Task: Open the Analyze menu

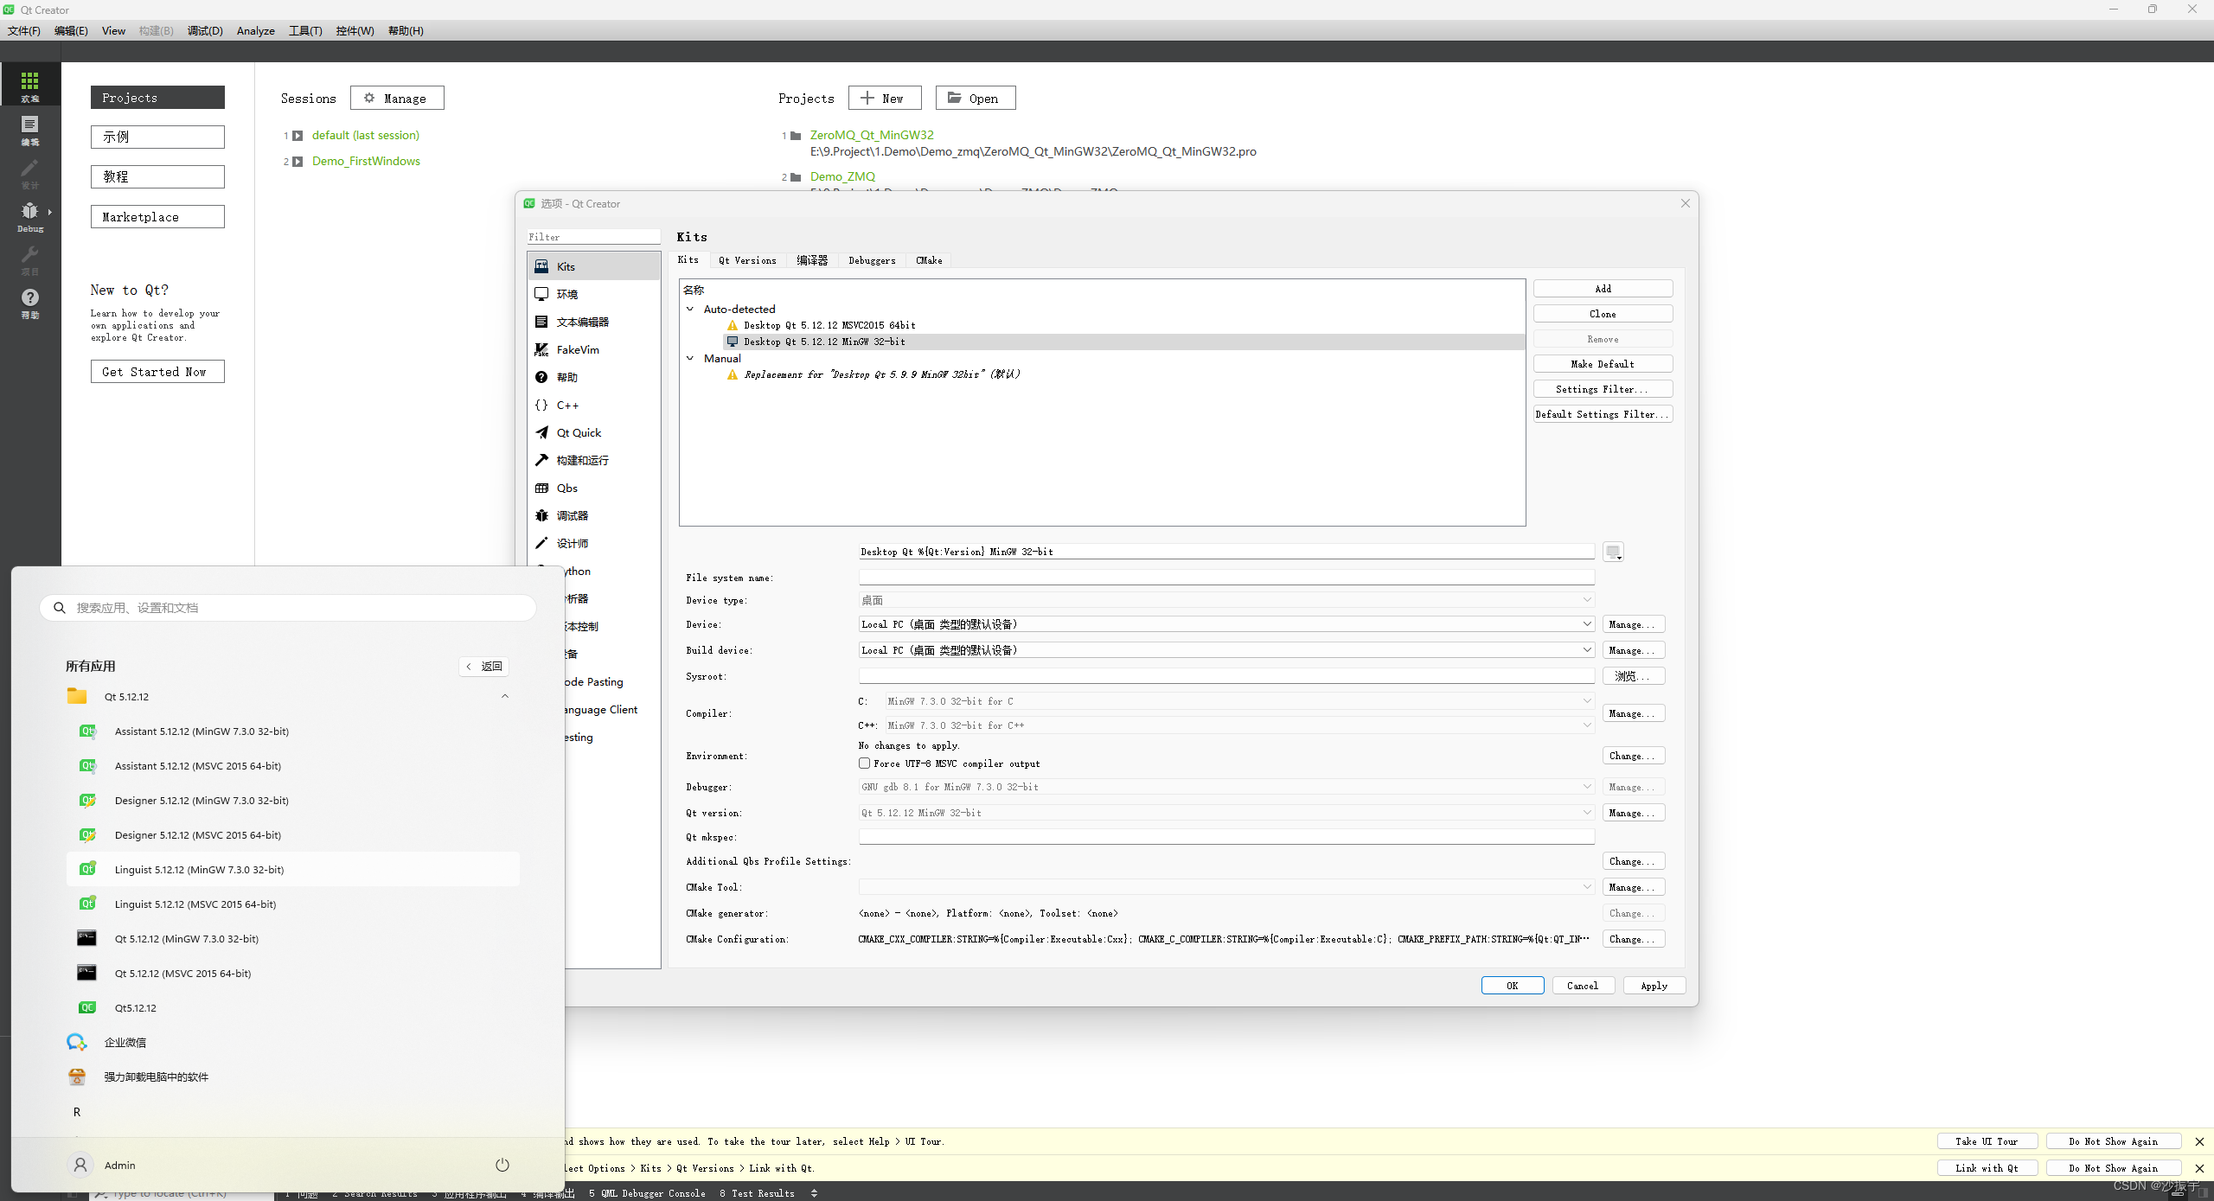Action: 255,31
